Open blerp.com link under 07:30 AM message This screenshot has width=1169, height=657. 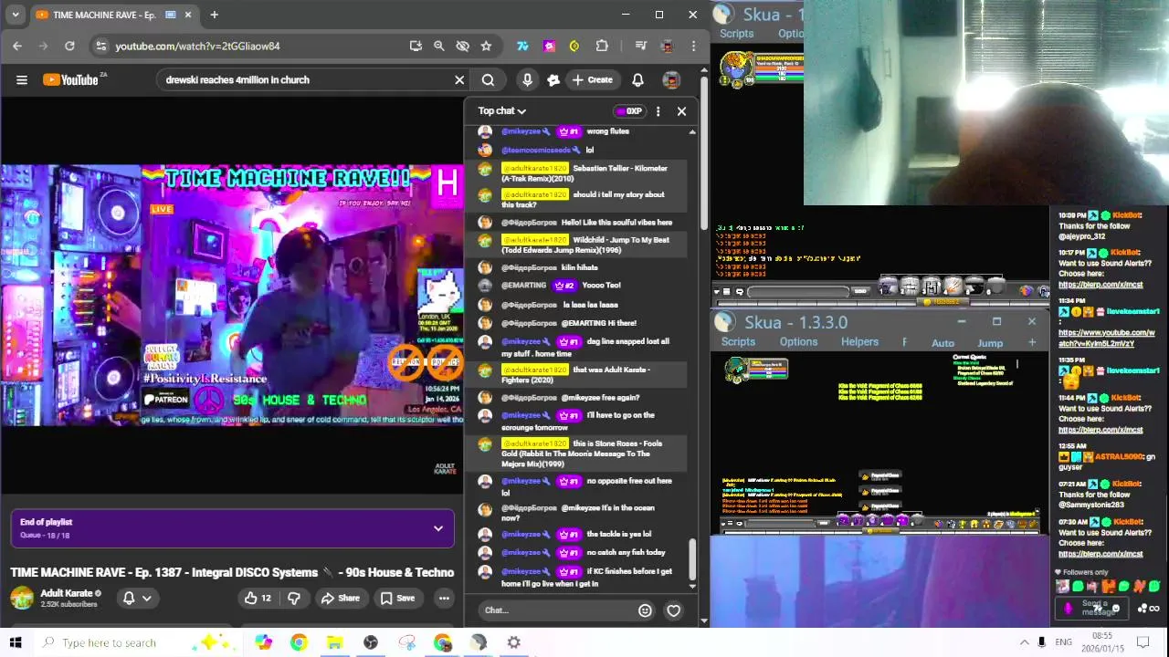(x=1101, y=554)
